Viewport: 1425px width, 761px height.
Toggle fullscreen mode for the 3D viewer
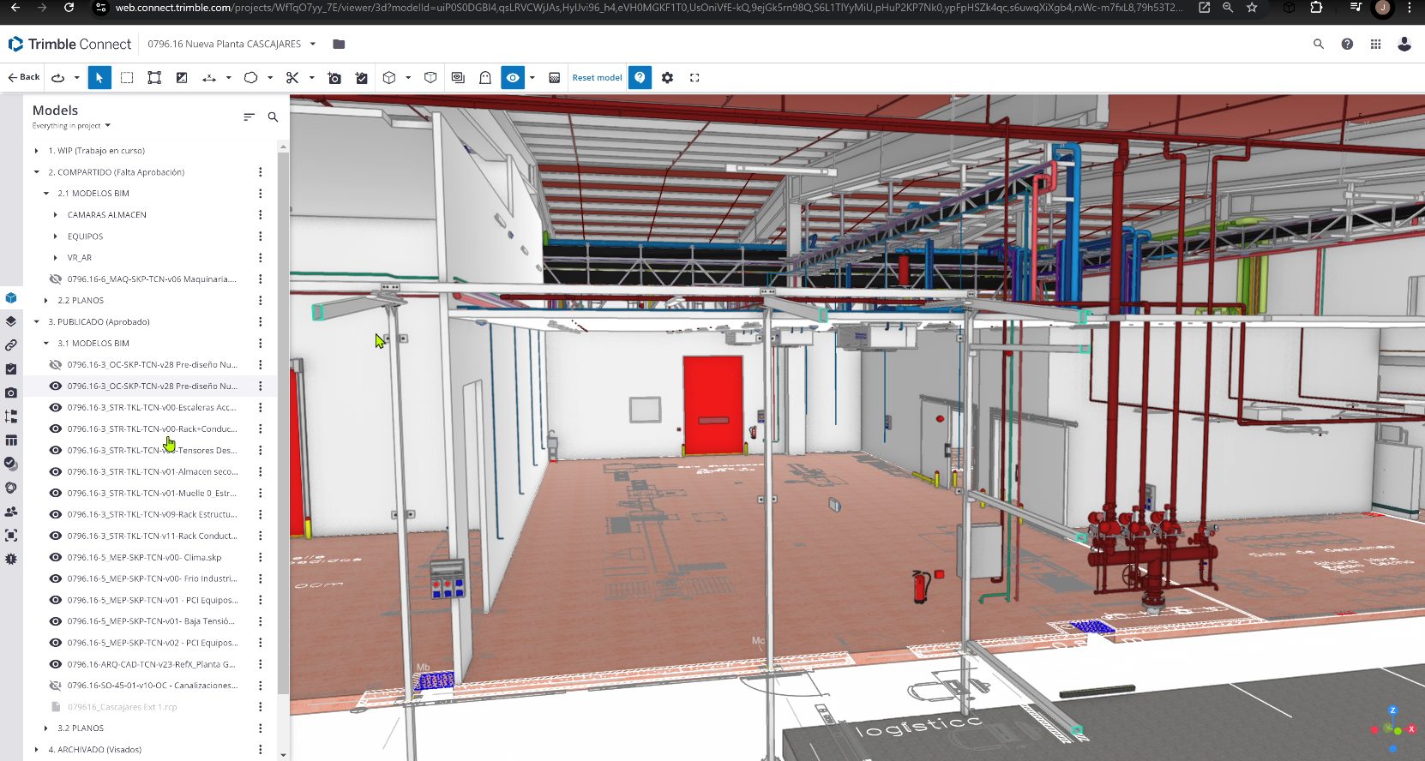tap(694, 78)
